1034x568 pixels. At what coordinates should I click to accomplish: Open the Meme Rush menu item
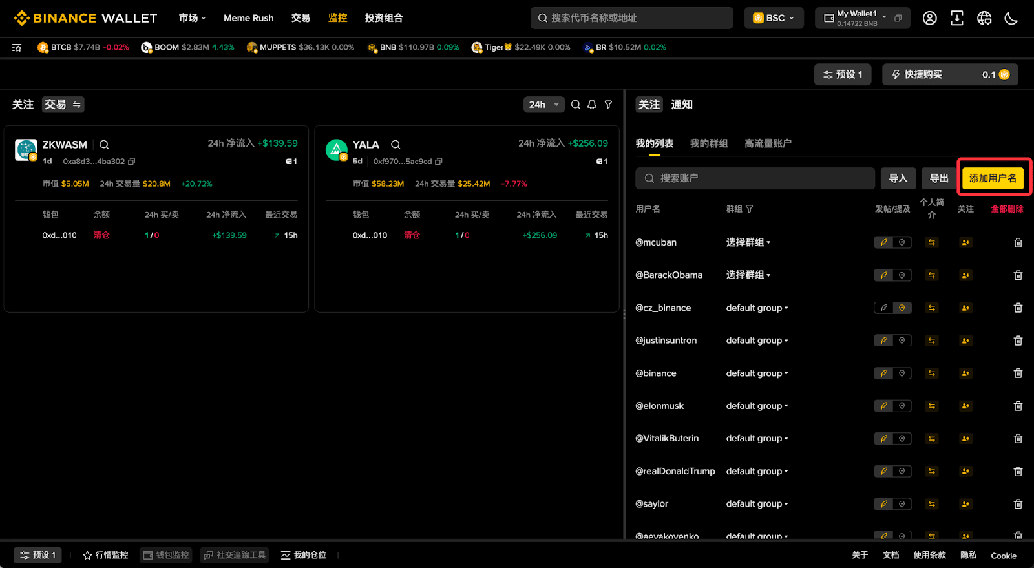tap(249, 18)
